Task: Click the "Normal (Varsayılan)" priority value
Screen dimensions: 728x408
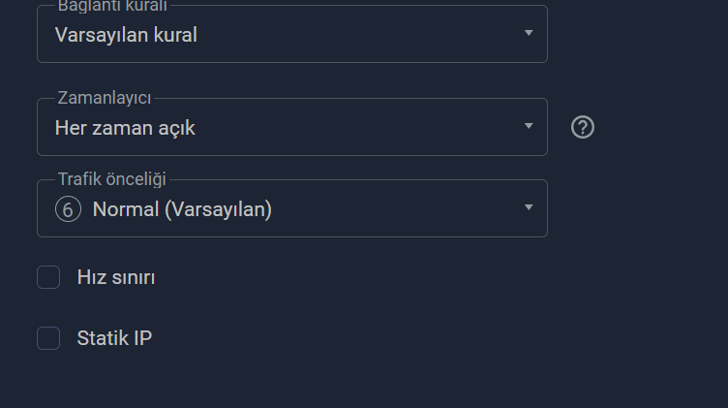Action: tap(182, 209)
